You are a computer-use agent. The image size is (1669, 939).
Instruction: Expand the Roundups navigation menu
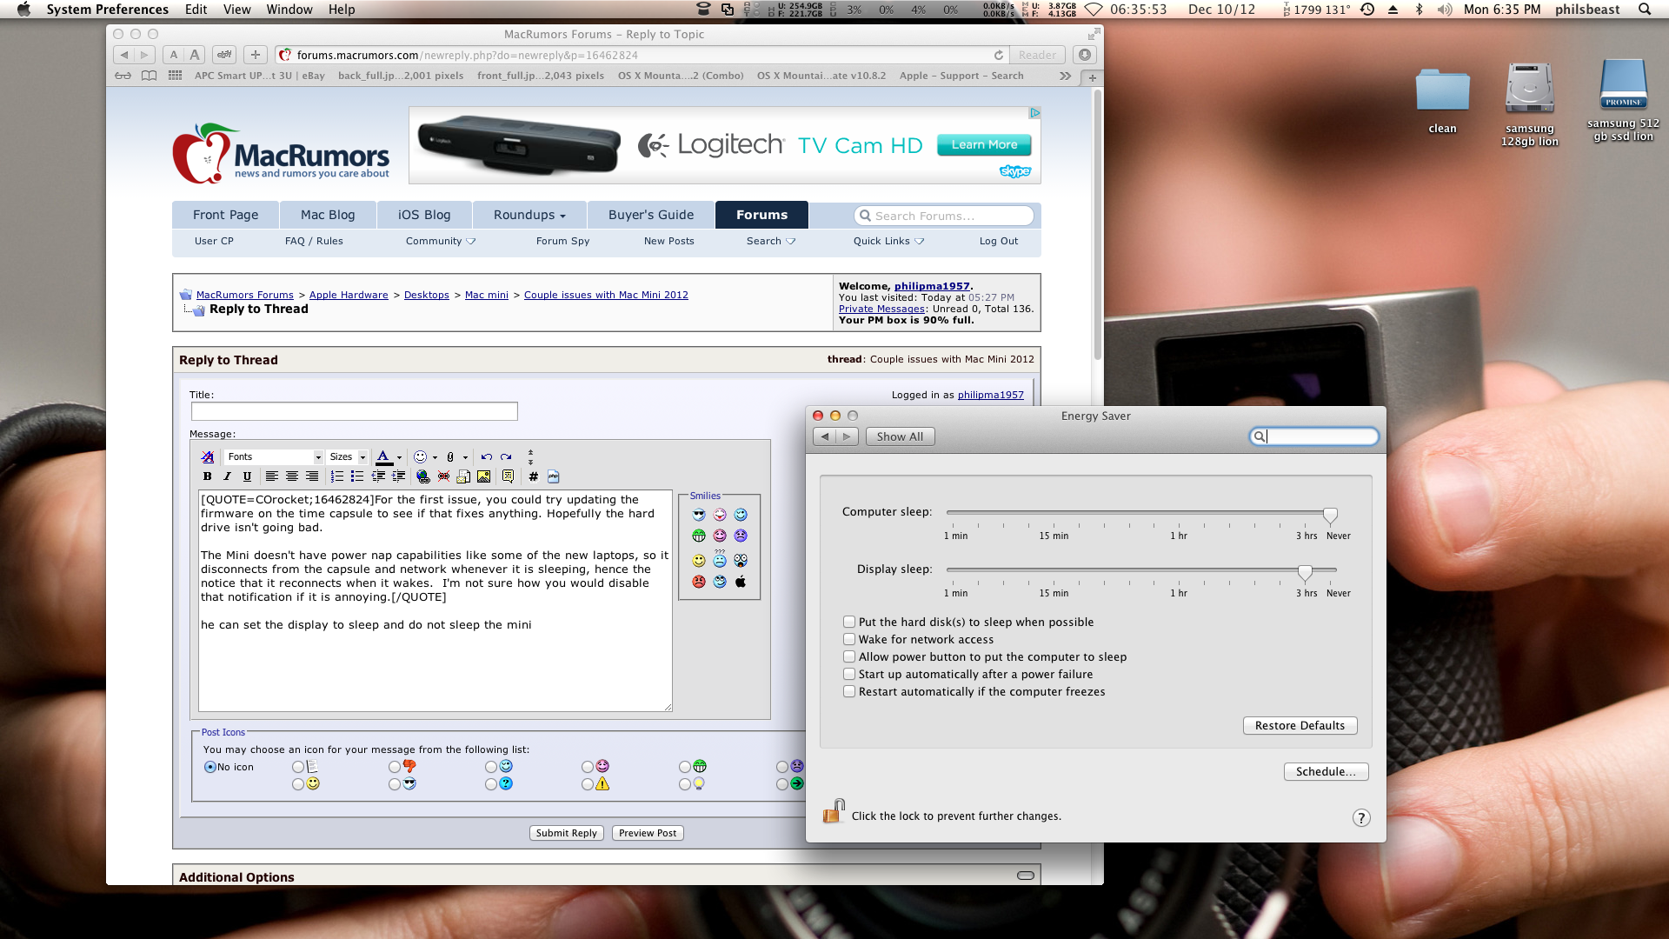(529, 215)
